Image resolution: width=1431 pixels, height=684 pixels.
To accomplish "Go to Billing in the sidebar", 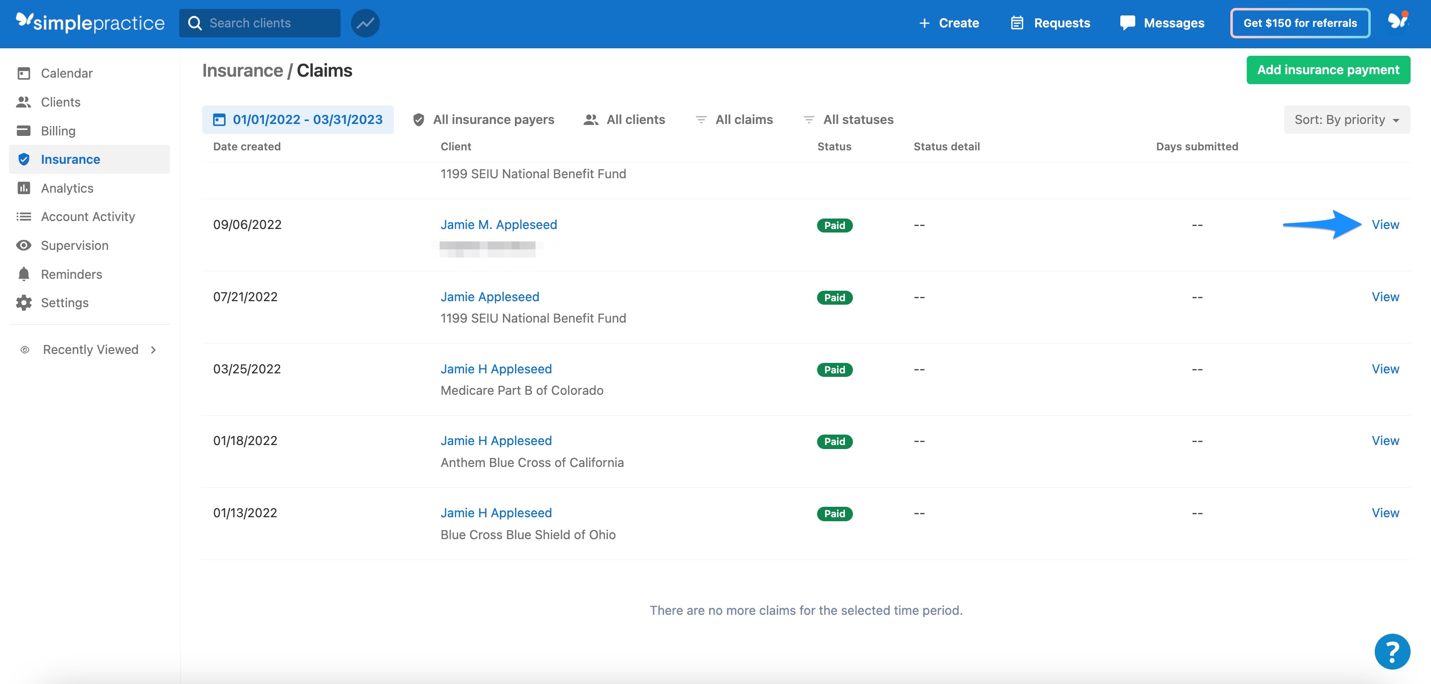I will (90, 130).
